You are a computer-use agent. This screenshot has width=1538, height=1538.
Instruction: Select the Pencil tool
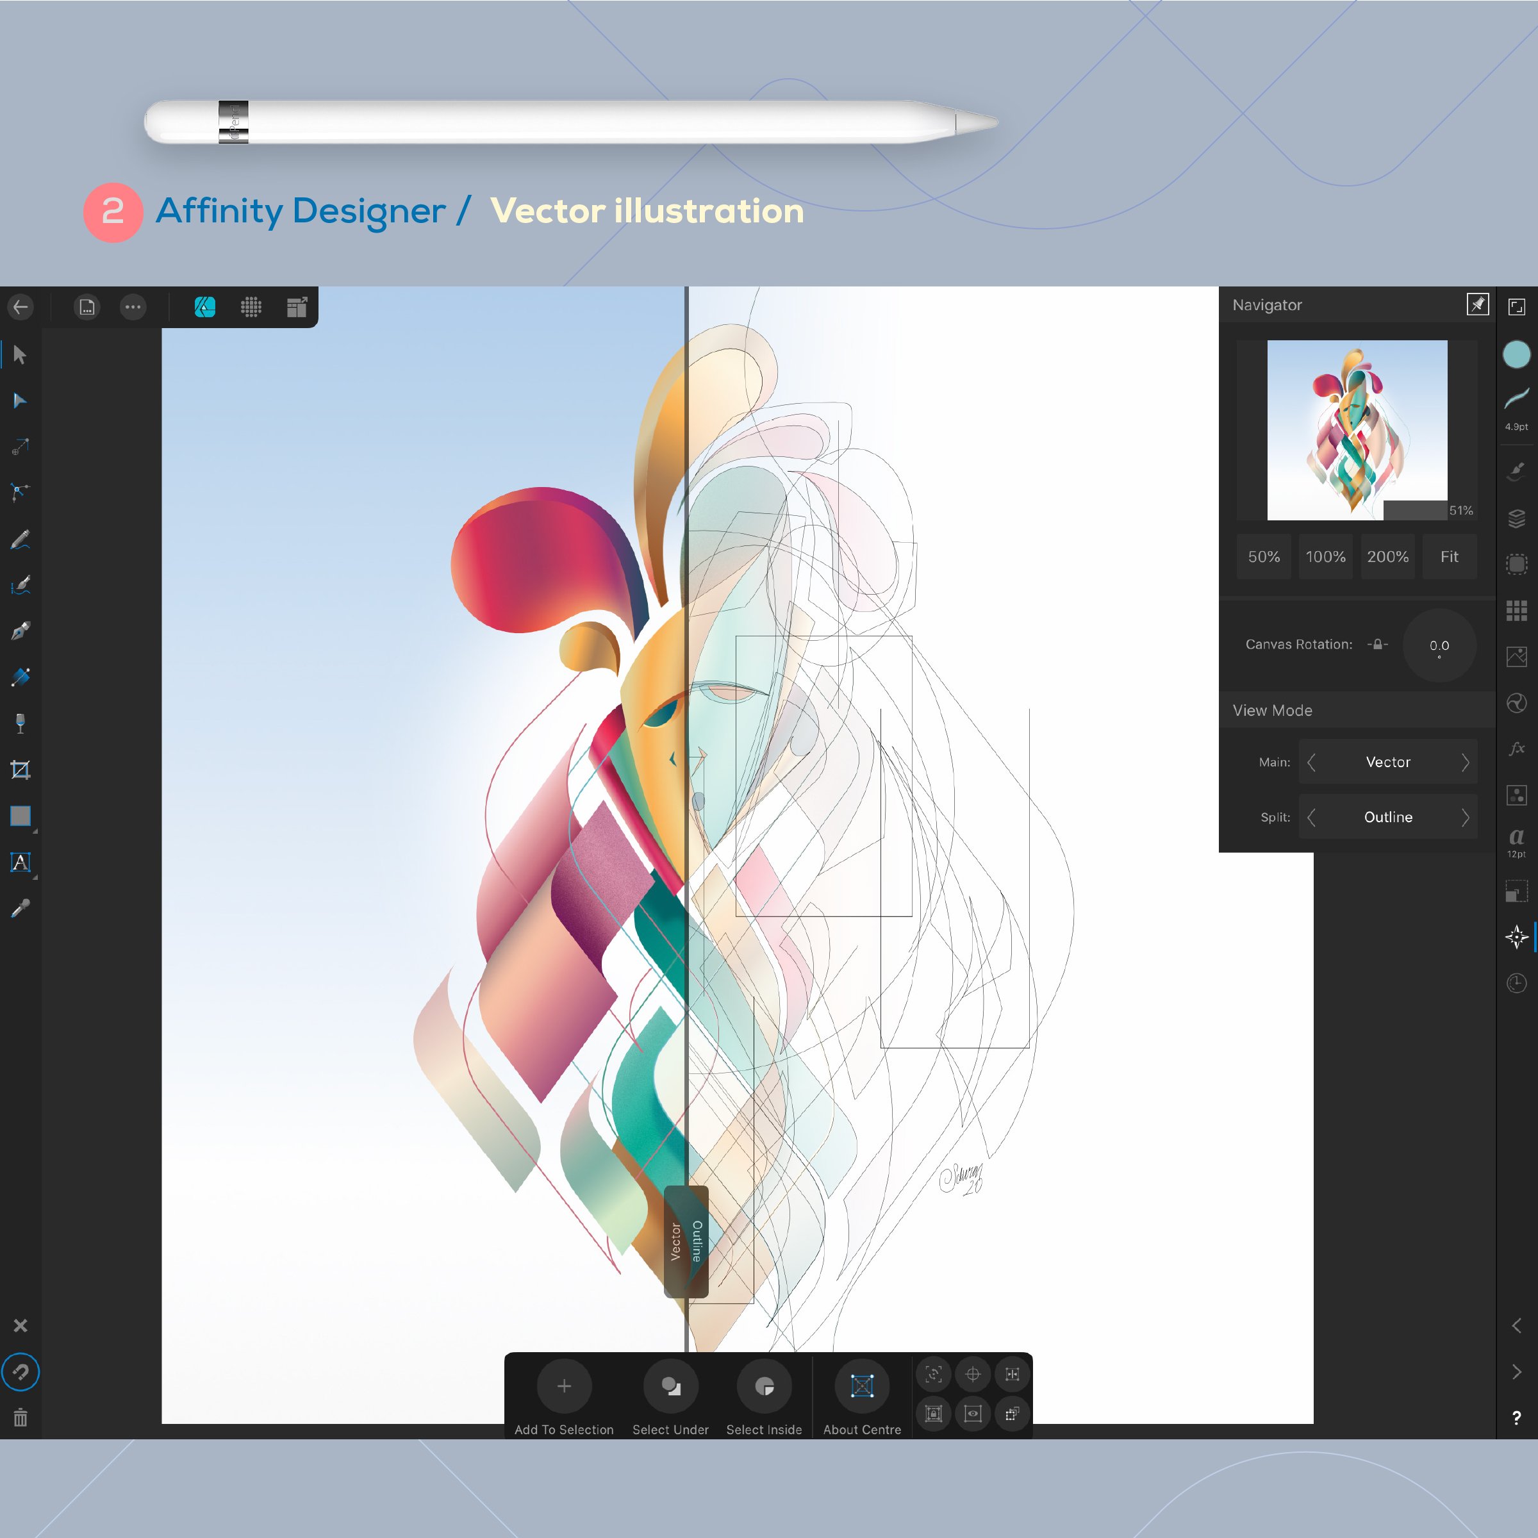pos(21,540)
